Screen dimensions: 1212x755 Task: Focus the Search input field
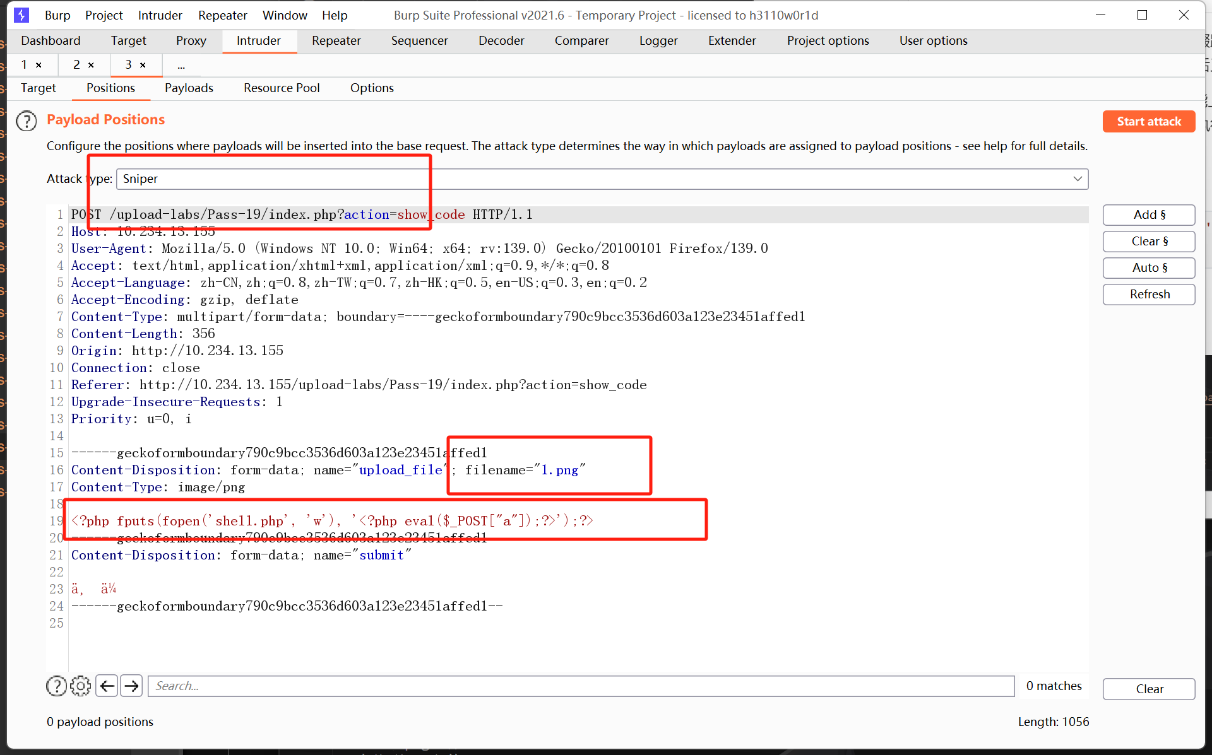tap(581, 686)
